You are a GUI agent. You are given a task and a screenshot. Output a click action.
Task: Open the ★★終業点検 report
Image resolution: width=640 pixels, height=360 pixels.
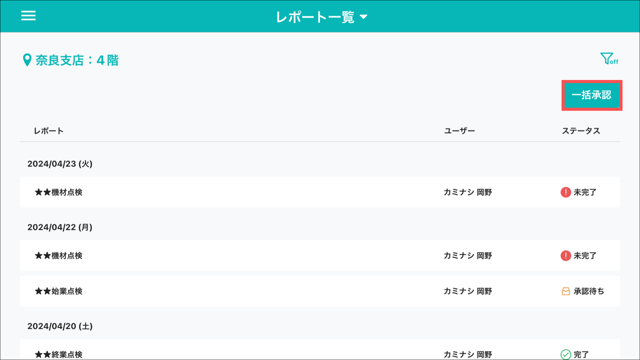tap(59, 354)
